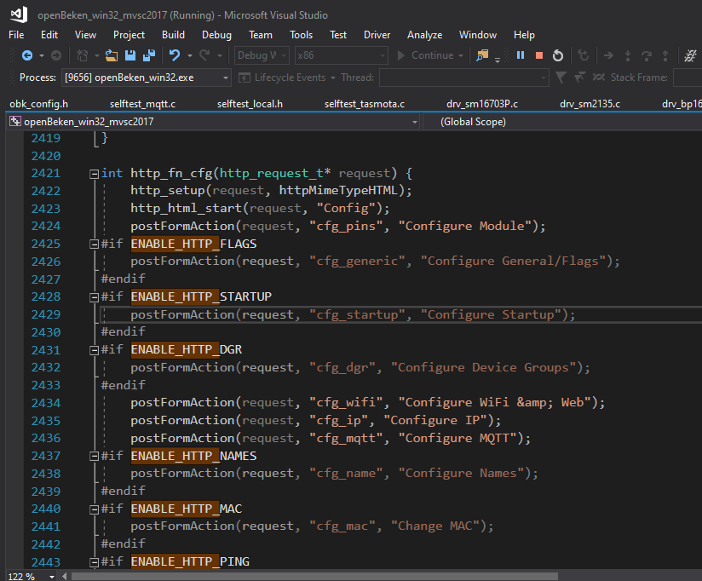Viewport: 702px width, 581px height.
Task: Open the project scope dropdown openBeken_win32_mvsc2017
Action: point(214,122)
